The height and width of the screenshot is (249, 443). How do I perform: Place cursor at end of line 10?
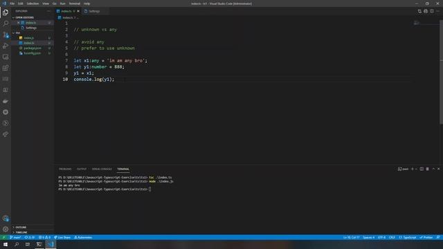point(114,80)
